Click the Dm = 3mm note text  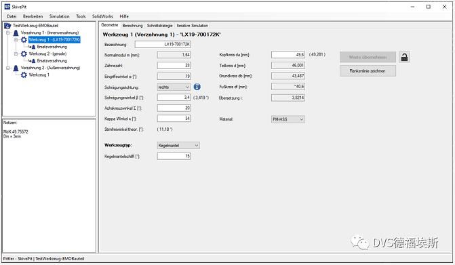tap(12, 136)
